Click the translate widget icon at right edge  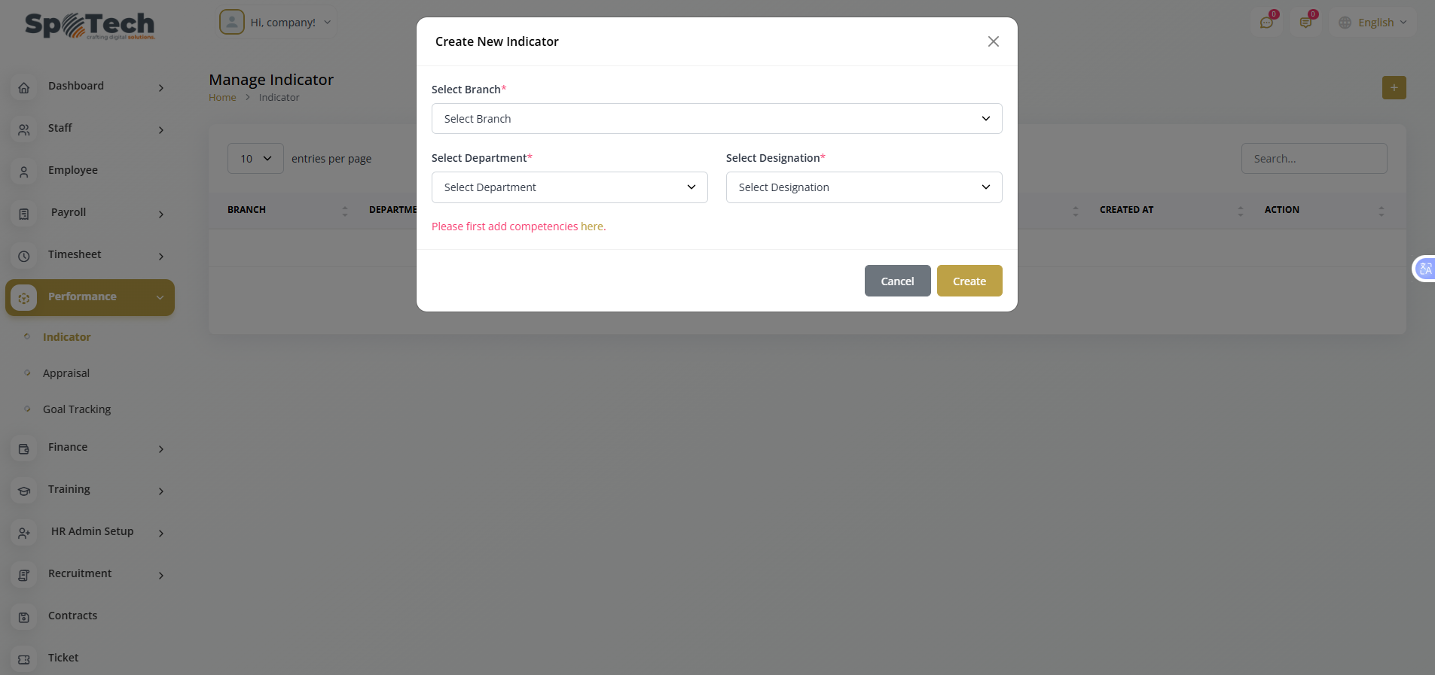click(1424, 269)
